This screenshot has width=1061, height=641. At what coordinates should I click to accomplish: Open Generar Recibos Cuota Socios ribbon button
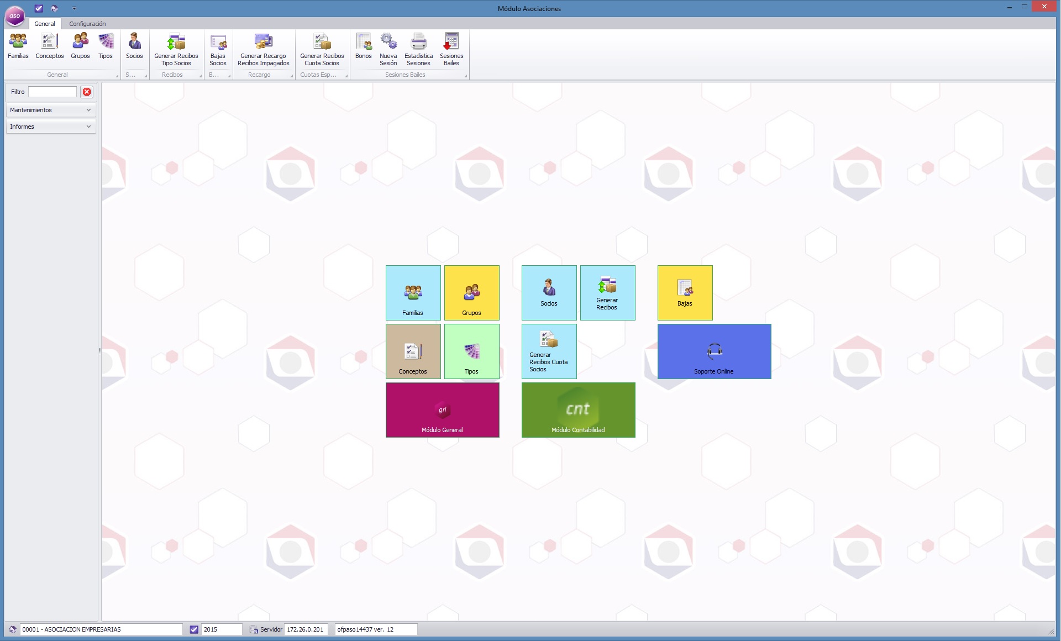pos(322,50)
